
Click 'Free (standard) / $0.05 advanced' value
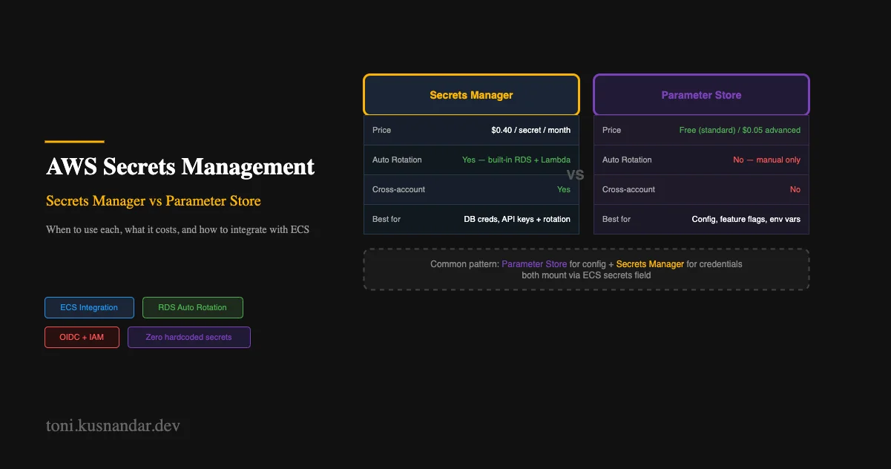pos(740,130)
